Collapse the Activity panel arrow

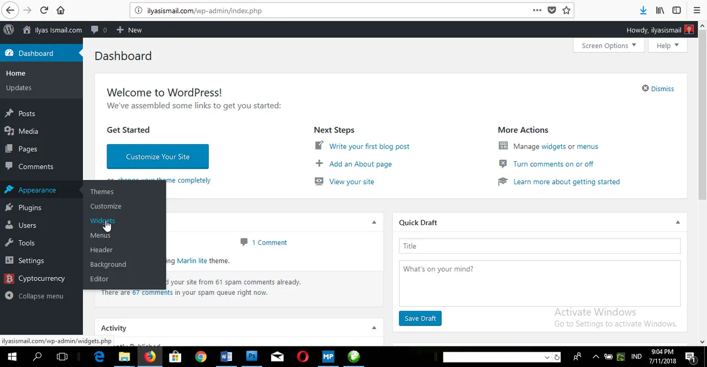coord(374,328)
